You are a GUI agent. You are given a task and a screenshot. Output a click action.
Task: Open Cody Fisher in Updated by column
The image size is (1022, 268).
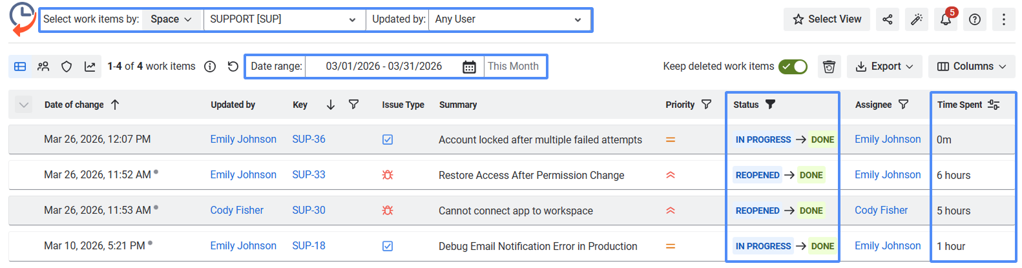click(236, 211)
